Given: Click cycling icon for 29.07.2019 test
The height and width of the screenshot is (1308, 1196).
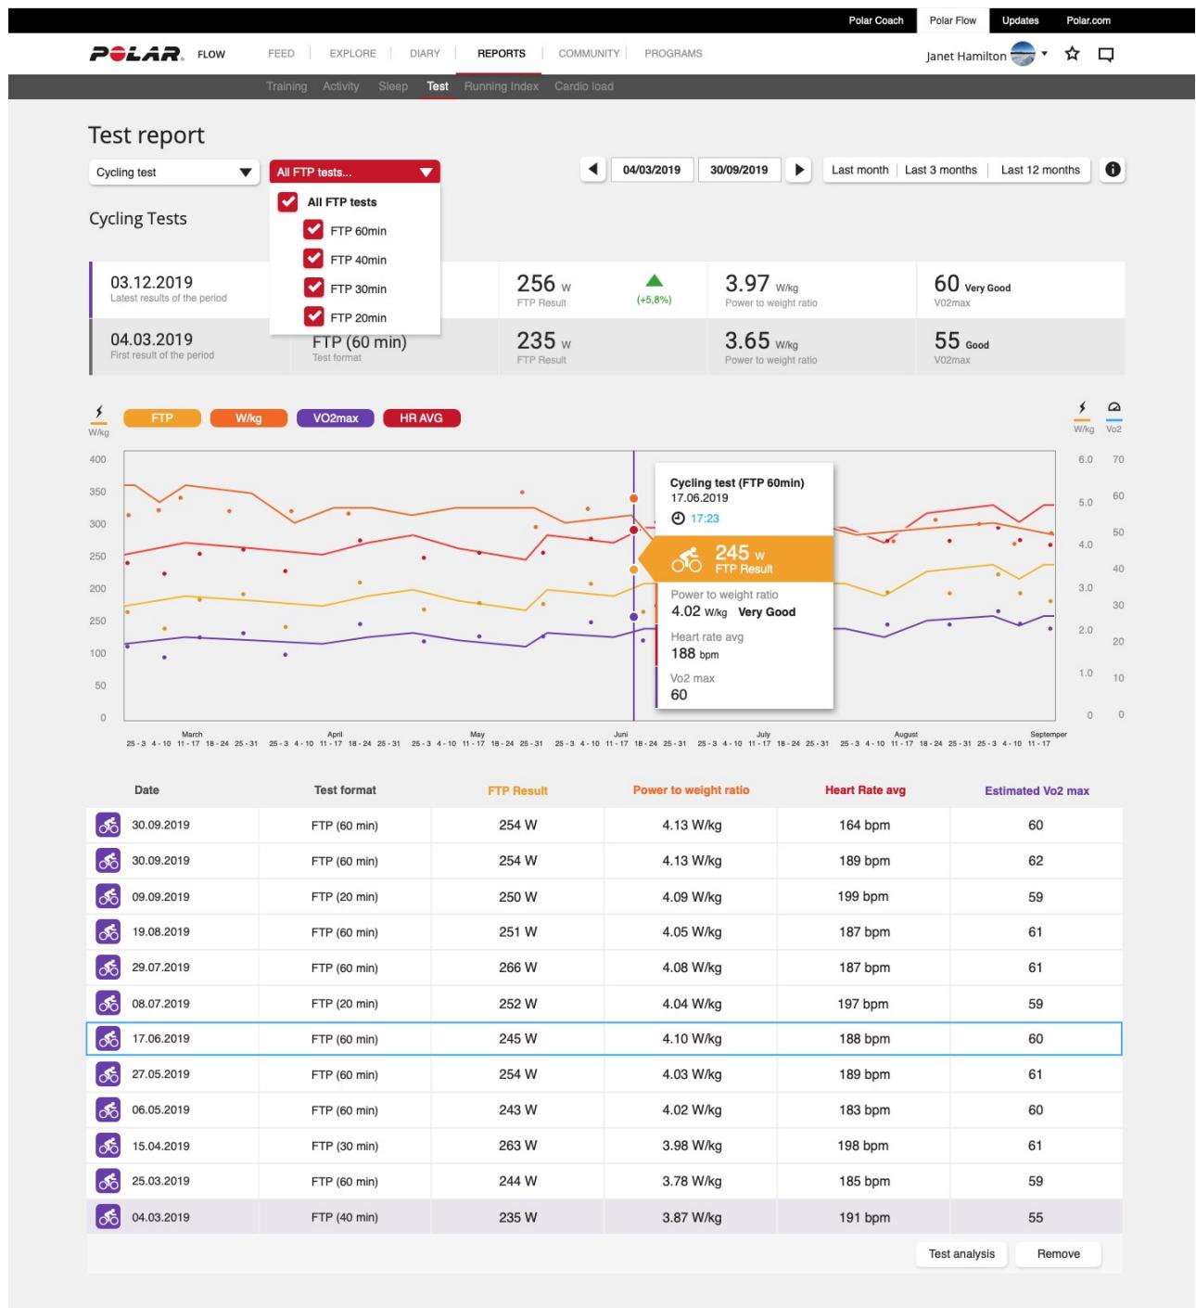Looking at the screenshot, I should 108,968.
